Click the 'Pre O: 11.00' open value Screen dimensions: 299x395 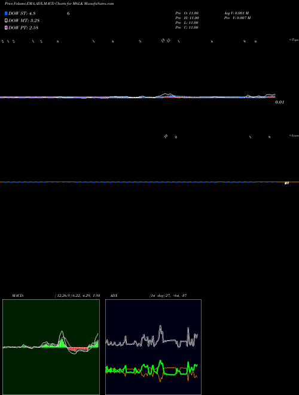coord(187,13)
